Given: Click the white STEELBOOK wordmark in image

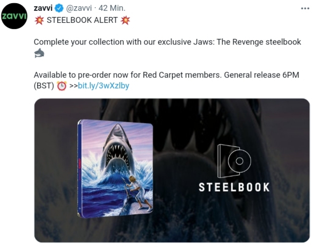Looking at the screenshot, I should pyautogui.click(x=234, y=187).
